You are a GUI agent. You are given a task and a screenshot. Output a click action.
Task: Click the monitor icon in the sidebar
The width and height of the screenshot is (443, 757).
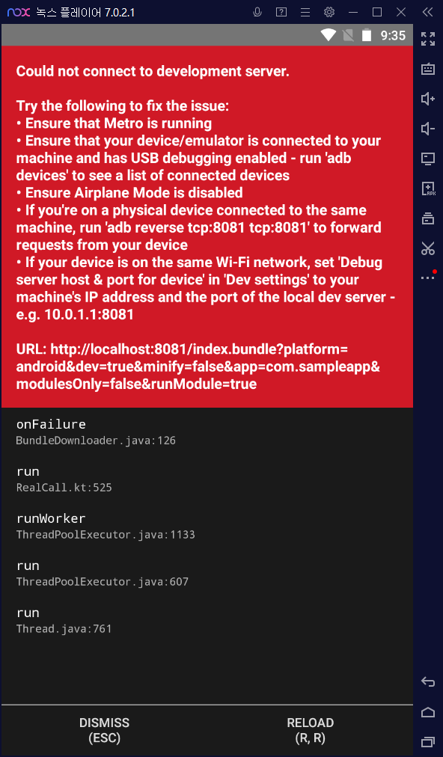[x=427, y=159]
